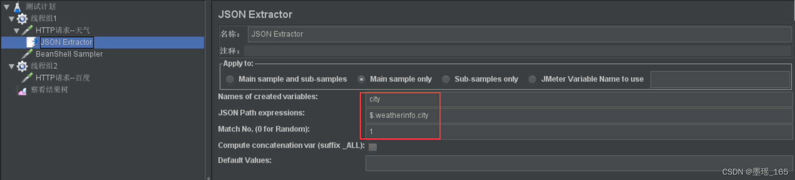The image size is (795, 180).
Task: Click the JSON Extractor post-processor icon
Action: [32, 42]
